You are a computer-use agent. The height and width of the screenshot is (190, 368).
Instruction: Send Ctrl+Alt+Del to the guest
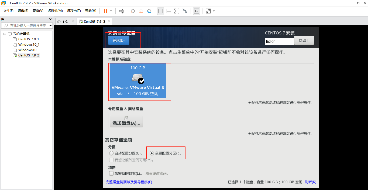(x=121, y=11)
